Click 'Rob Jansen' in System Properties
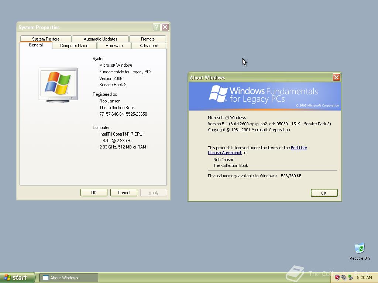 coord(110,101)
